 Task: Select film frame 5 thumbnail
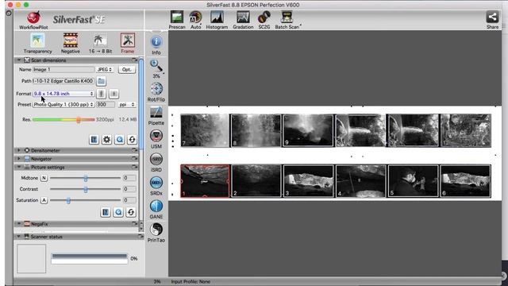pos(413,181)
